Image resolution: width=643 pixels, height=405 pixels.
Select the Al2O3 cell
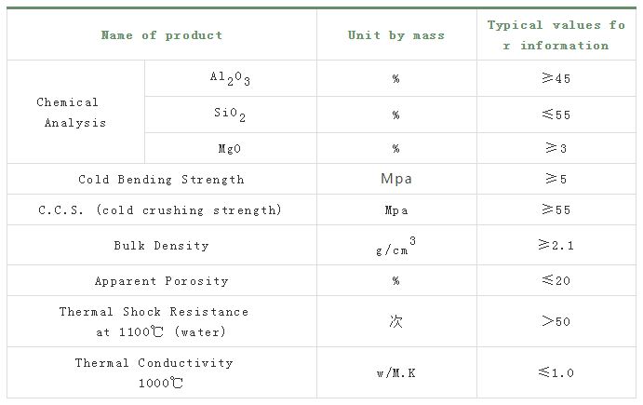click(230, 78)
